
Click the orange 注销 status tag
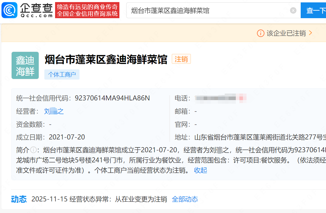[x=181, y=59]
